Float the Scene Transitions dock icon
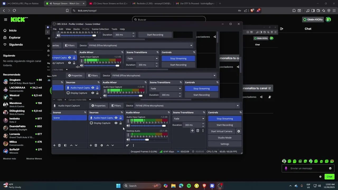Viewport: 338px width, 190px height. tap(204, 112)
